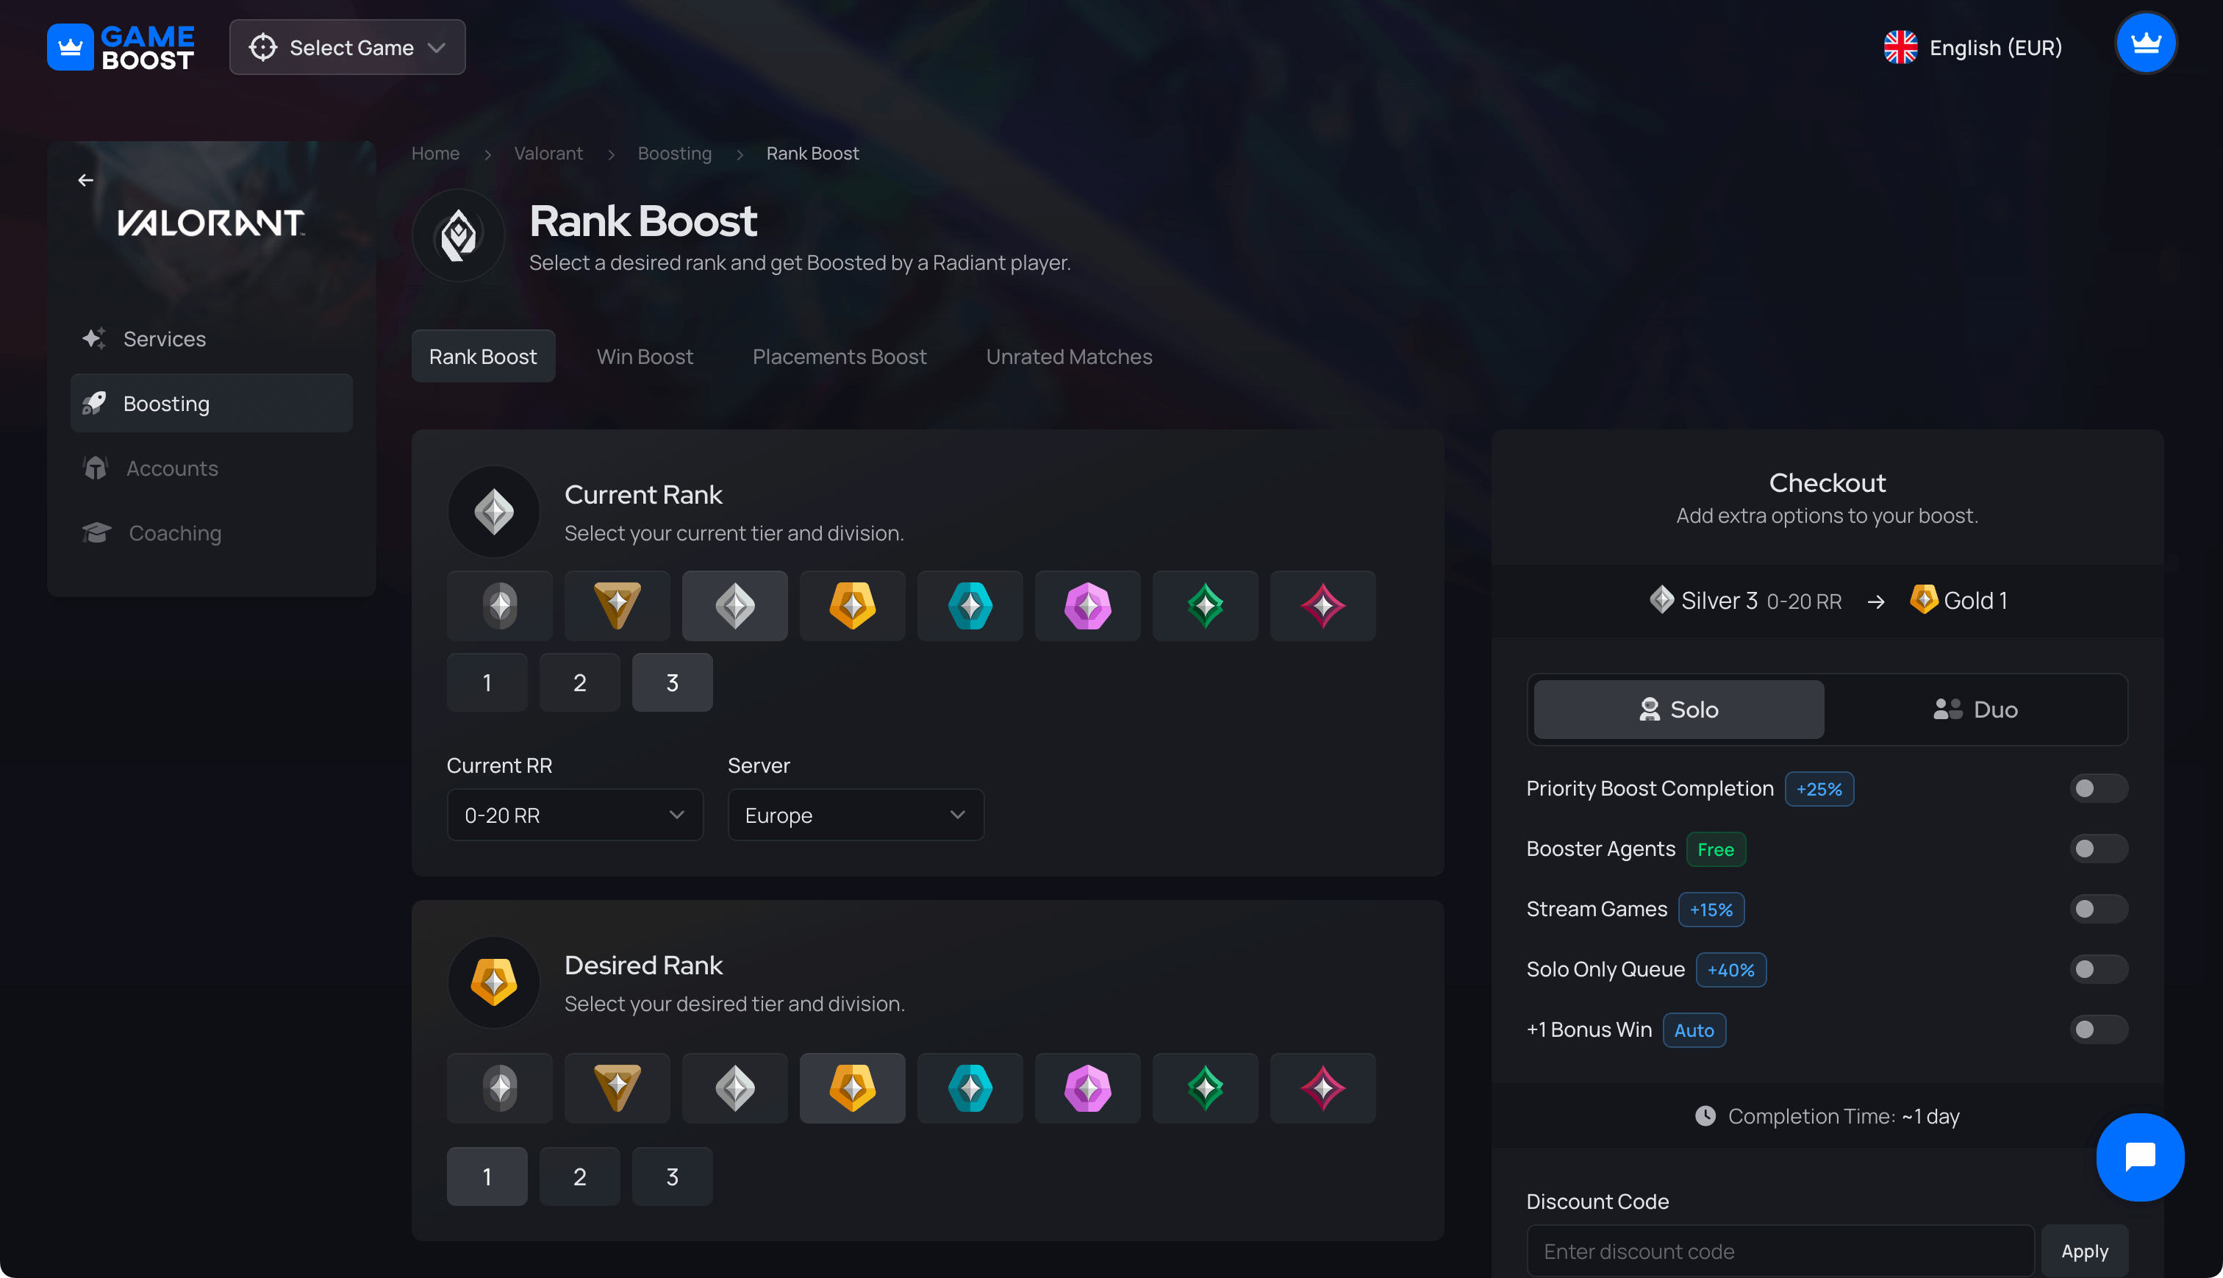Select Immortal as current rank
The height and width of the screenshot is (1278, 2223).
tap(1323, 606)
